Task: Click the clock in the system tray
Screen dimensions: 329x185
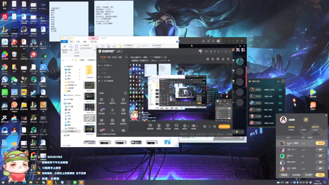Action: pyautogui.click(x=317, y=183)
